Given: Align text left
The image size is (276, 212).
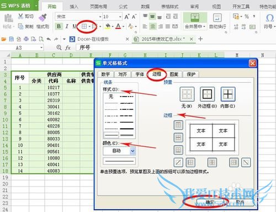Looking at the screenshot, I should [145, 26].
